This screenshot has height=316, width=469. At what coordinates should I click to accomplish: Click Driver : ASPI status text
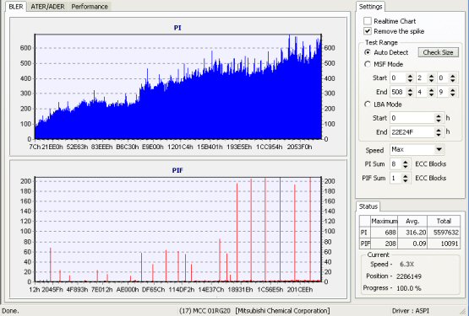[x=411, y=311]
